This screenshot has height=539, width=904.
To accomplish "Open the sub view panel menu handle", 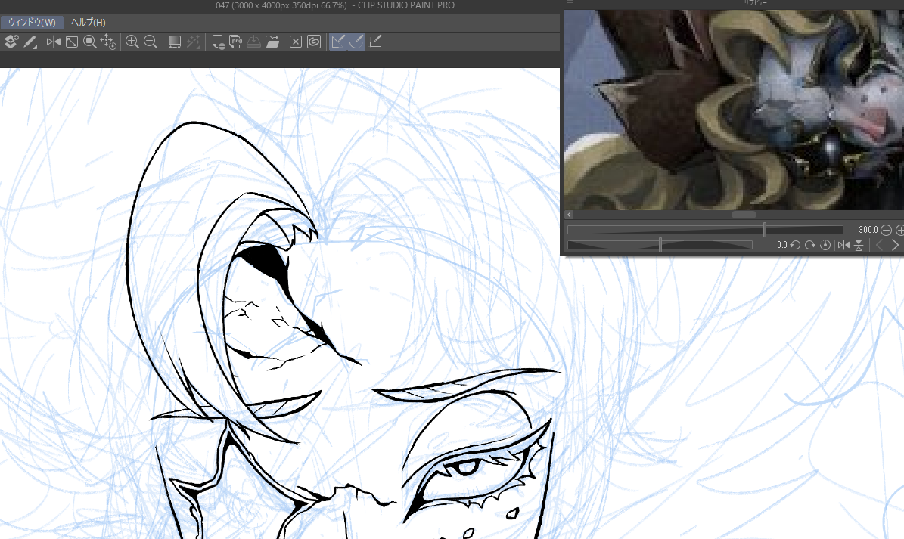I will (x=570, y=4).
